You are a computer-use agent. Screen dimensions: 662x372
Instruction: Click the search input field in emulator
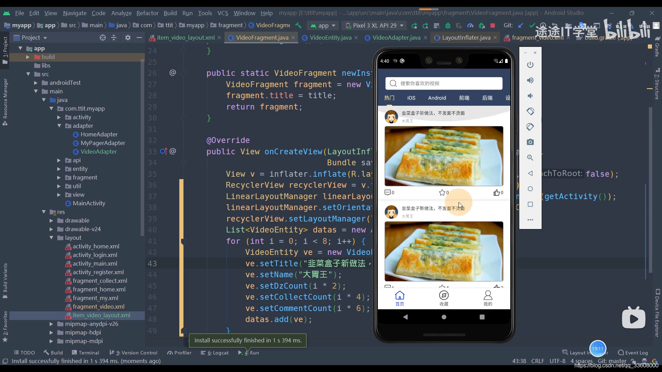click(445, 83)
